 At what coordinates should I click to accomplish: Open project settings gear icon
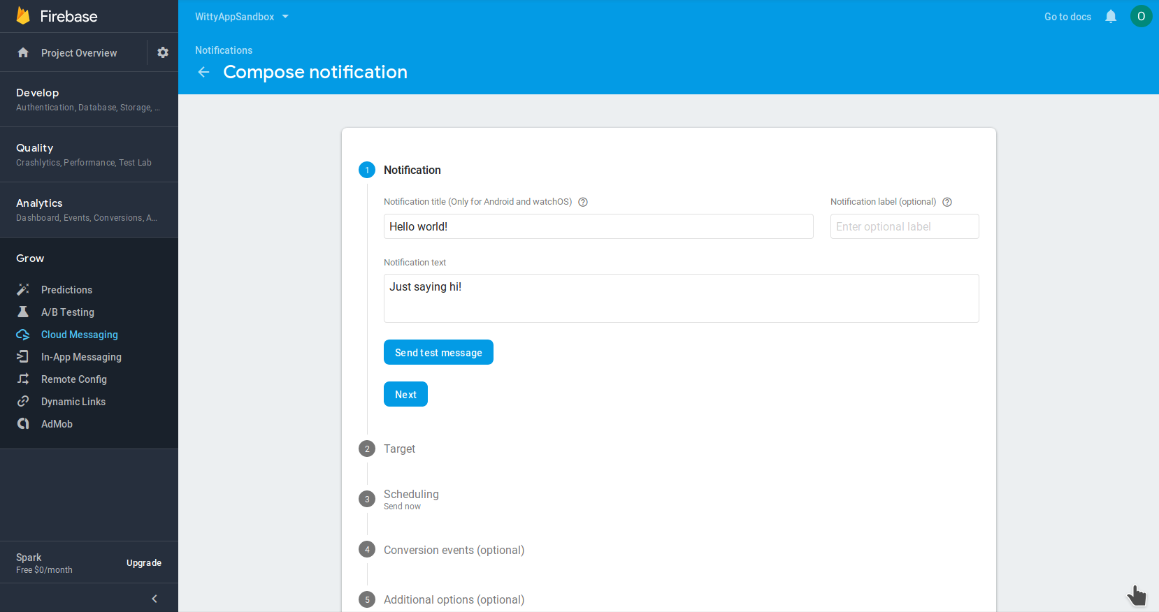(x=163, y=52)
